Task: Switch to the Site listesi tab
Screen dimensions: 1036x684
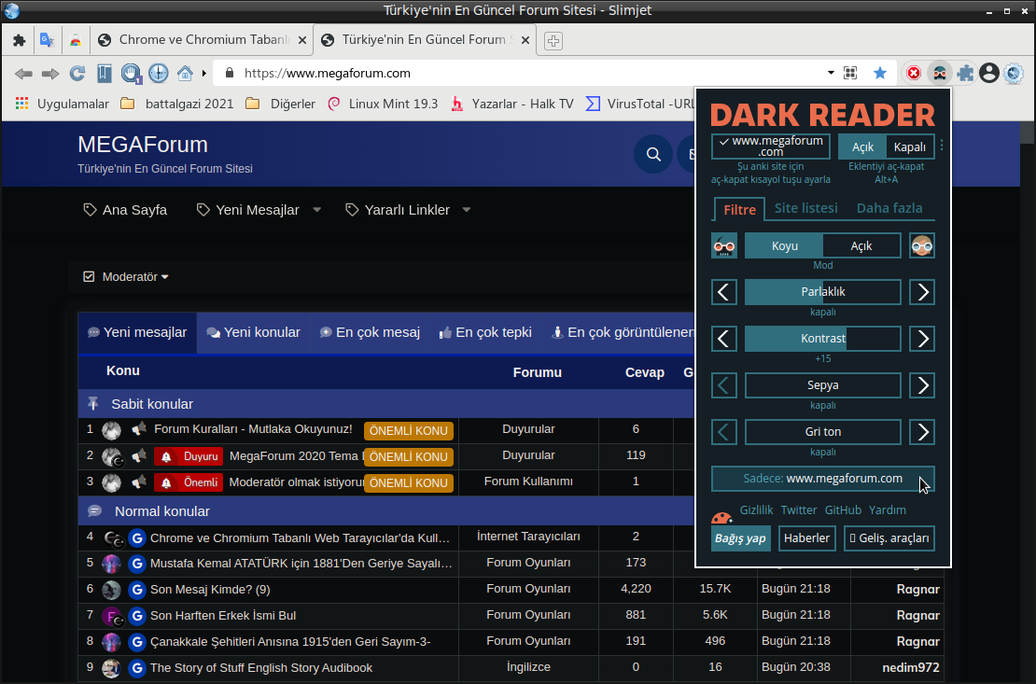Action: 805,208
